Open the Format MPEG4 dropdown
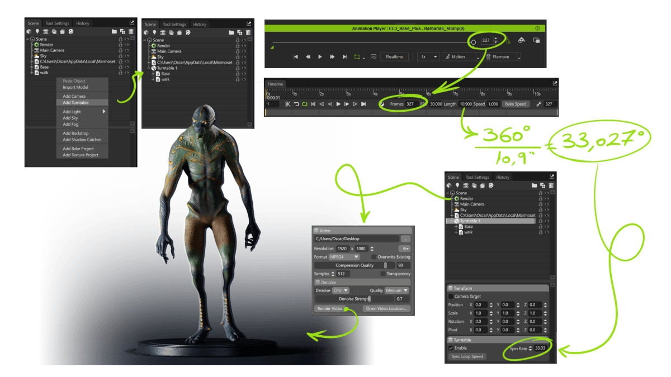This screenshot has width=671, height=377. 346,257
